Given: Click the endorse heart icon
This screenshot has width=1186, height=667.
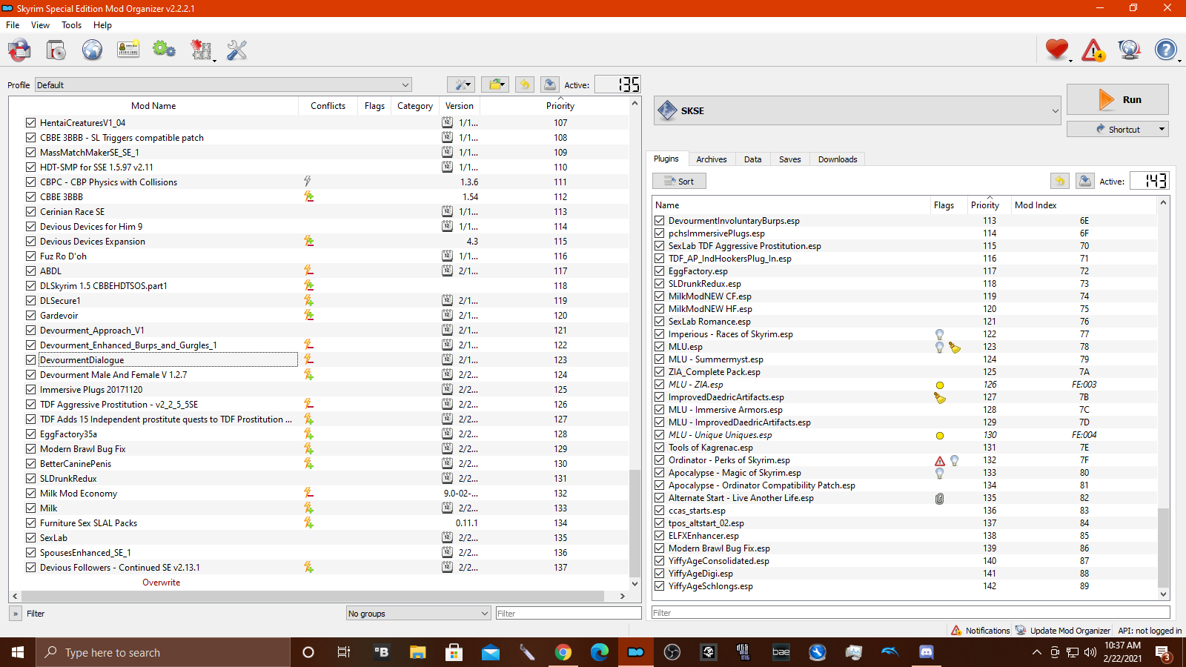Looking at the screenshot, I should pyautogui.click(x=1056, y=50).
